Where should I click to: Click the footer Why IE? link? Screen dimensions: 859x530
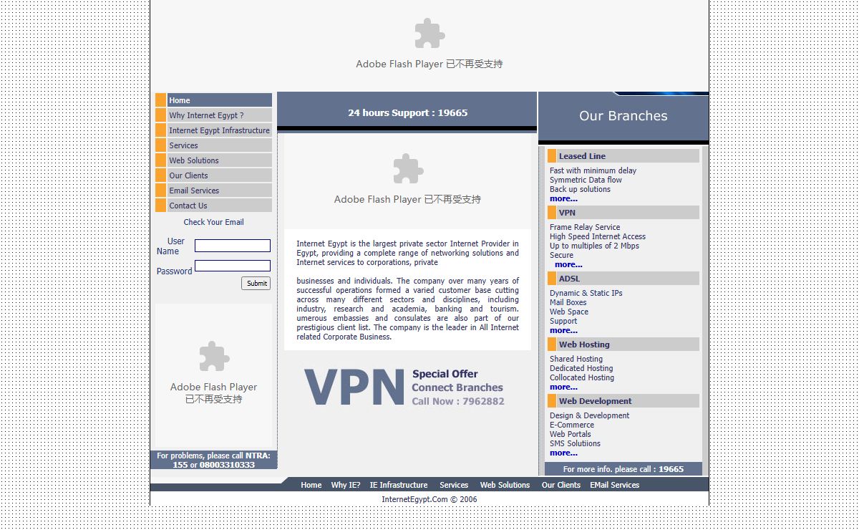(x=346, y=485)
